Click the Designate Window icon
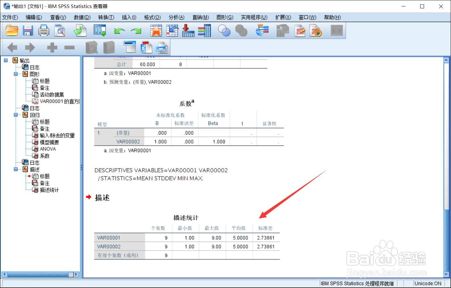The image size is (451, 288). 283,31
